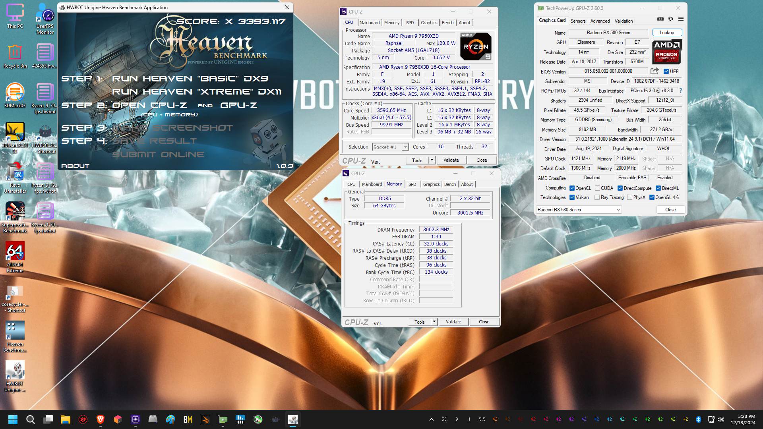The width and height of the screenshot is (763, 429).
Task: Click Validate button in upper CPU-Z
Action: [x=451, y=160]
